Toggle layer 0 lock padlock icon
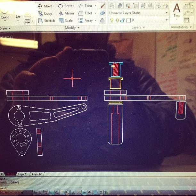Image resolution: width=196 pixels, height=196 pixels. click(123, 20)
